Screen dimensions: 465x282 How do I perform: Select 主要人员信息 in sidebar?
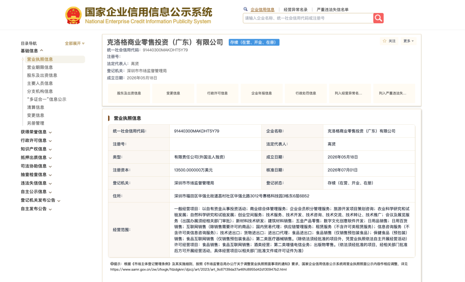[x=40, y=83]
